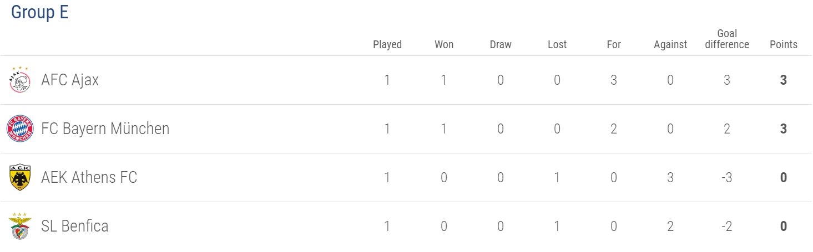This screenshot has width=813, height=252.
Task: Click the Lost column header
Action: click(557, 45)
